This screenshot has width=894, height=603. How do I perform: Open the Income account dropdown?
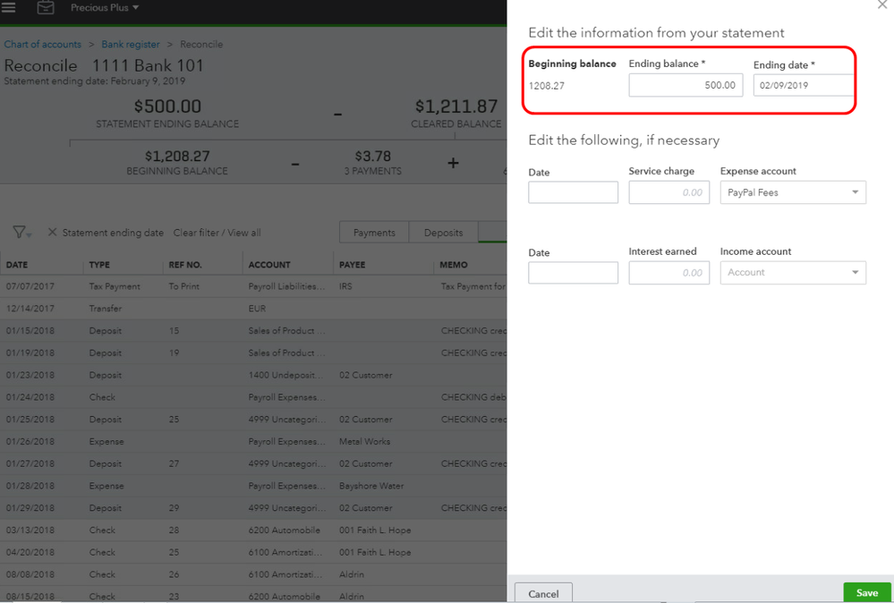(792, 272)
